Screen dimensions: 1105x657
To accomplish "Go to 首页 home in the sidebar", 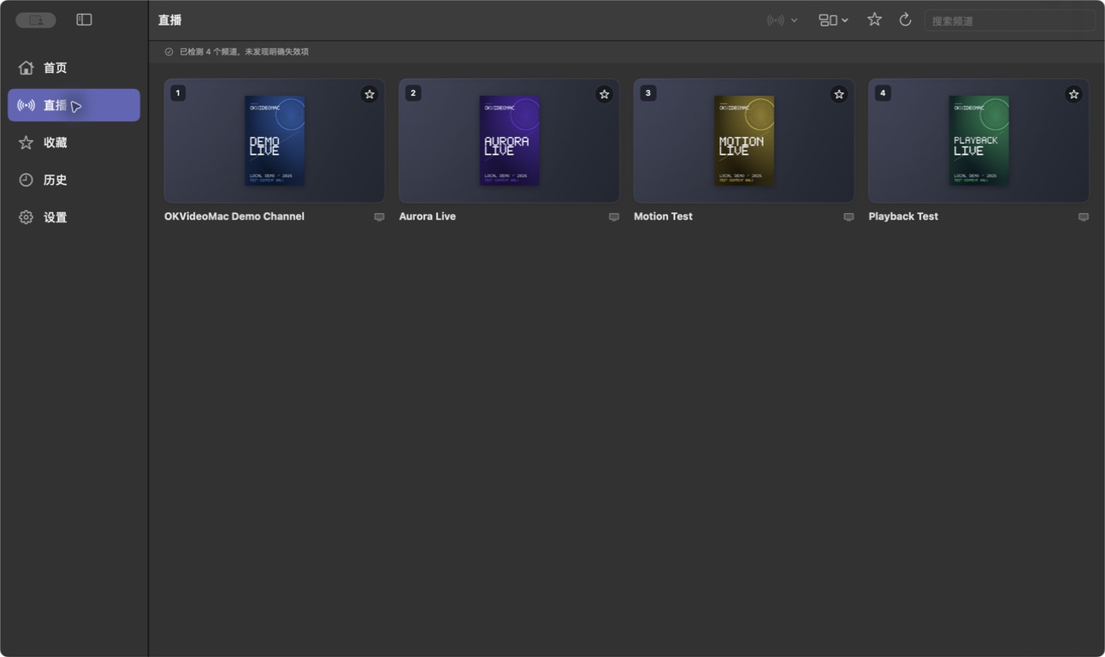I will [74, 68].
